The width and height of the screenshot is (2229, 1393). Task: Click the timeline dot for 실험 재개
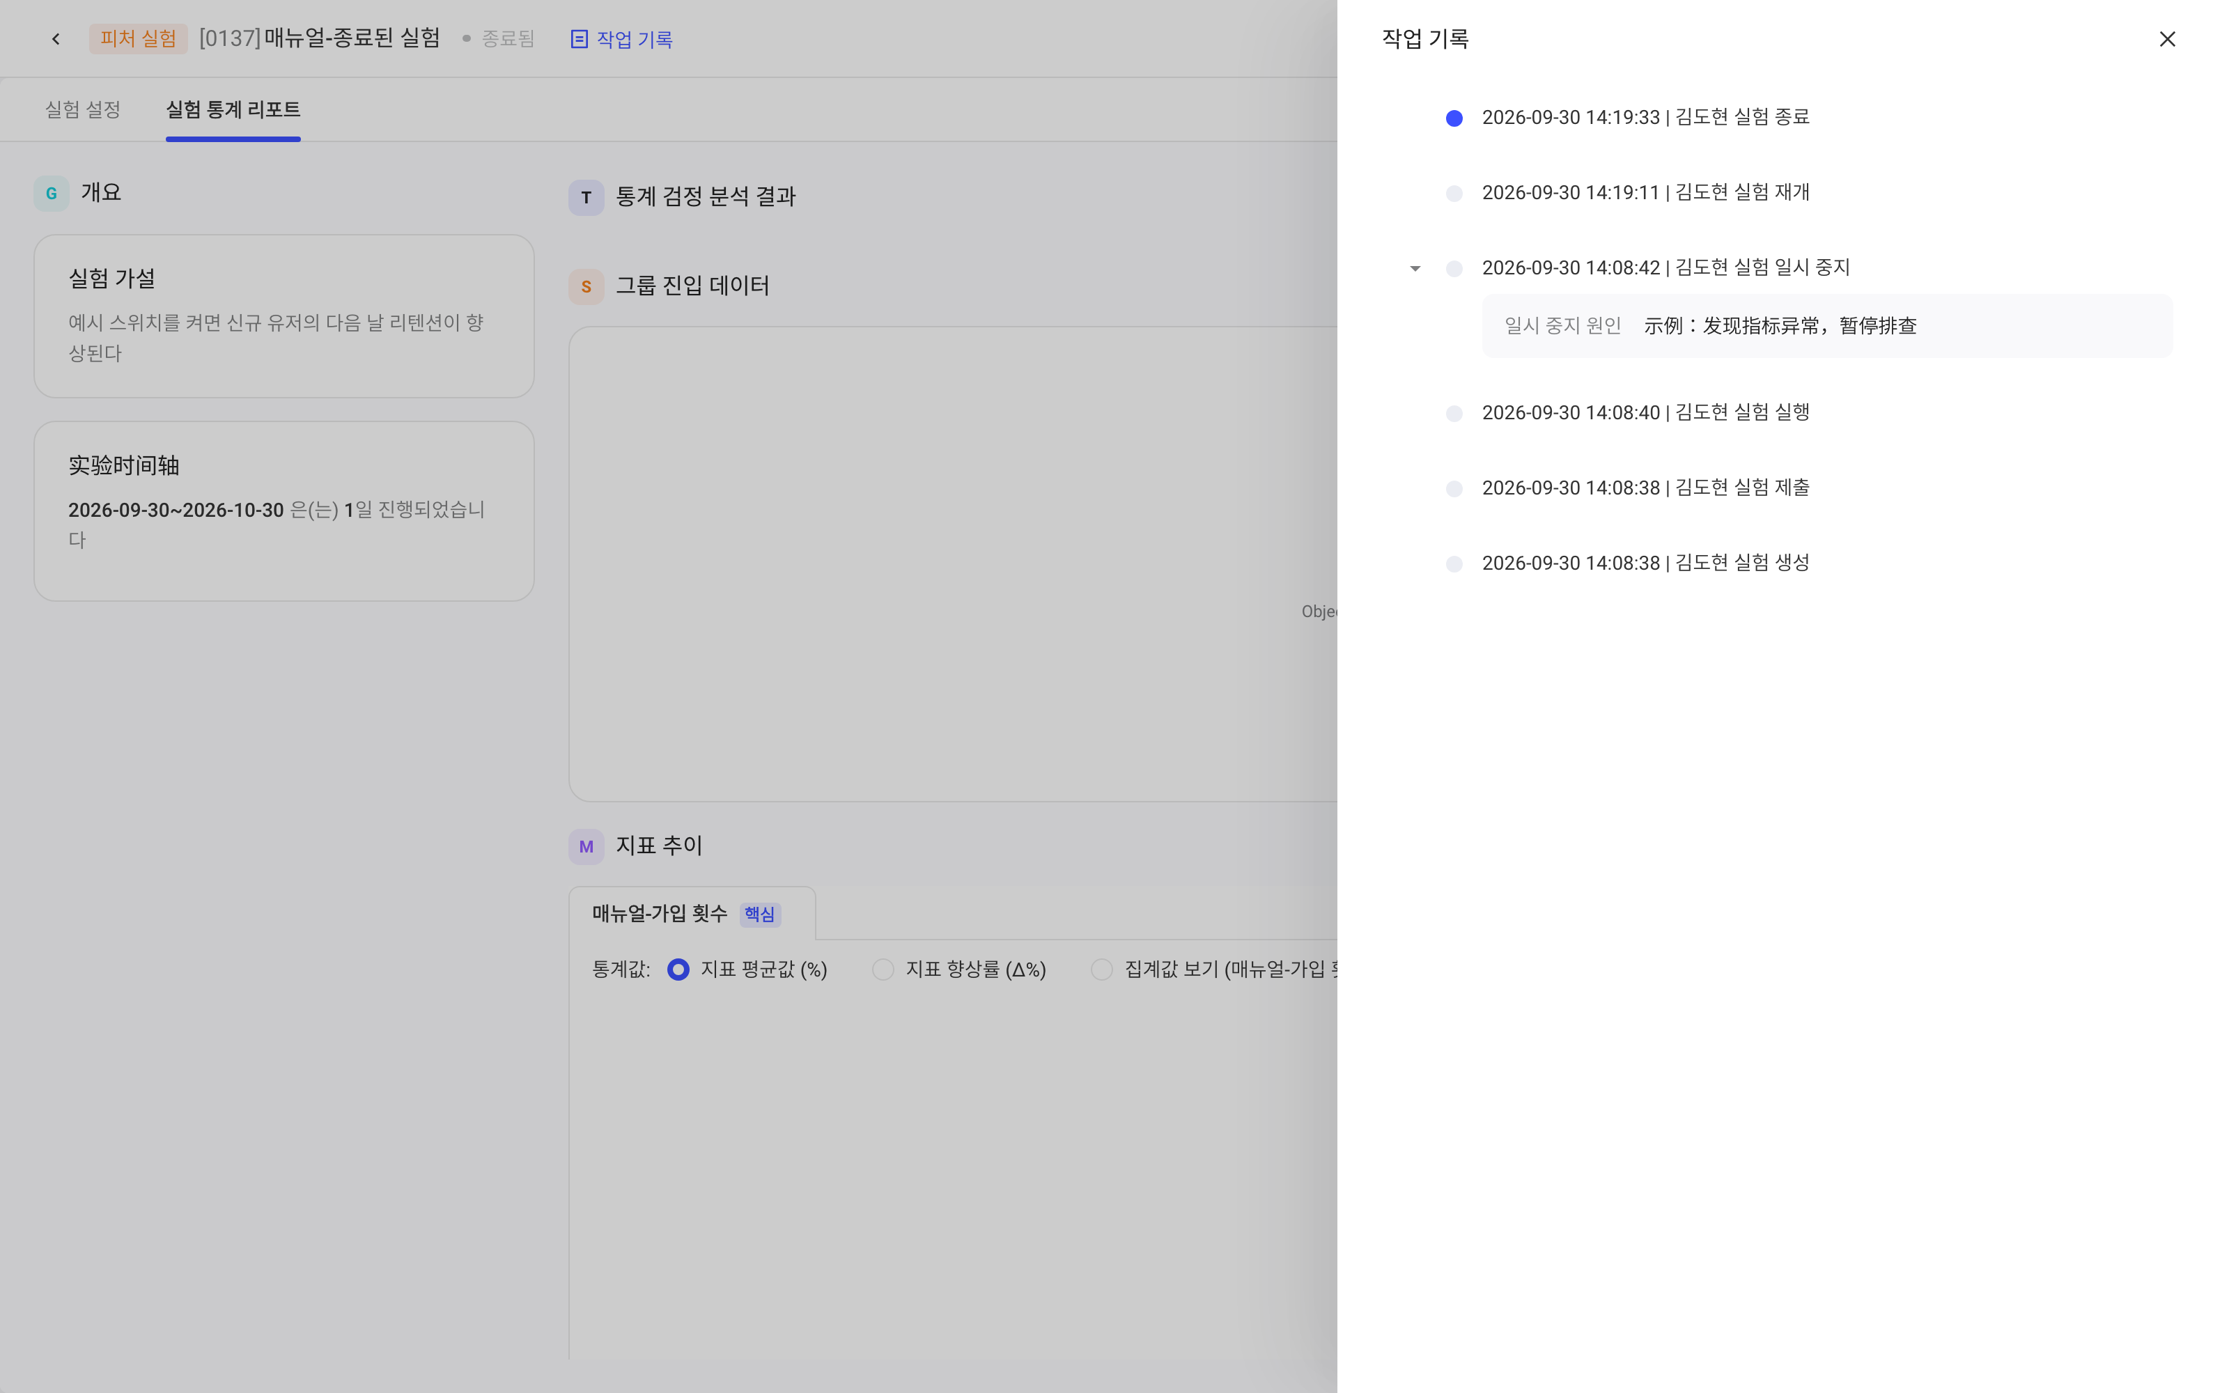[x=1454, y=194]
